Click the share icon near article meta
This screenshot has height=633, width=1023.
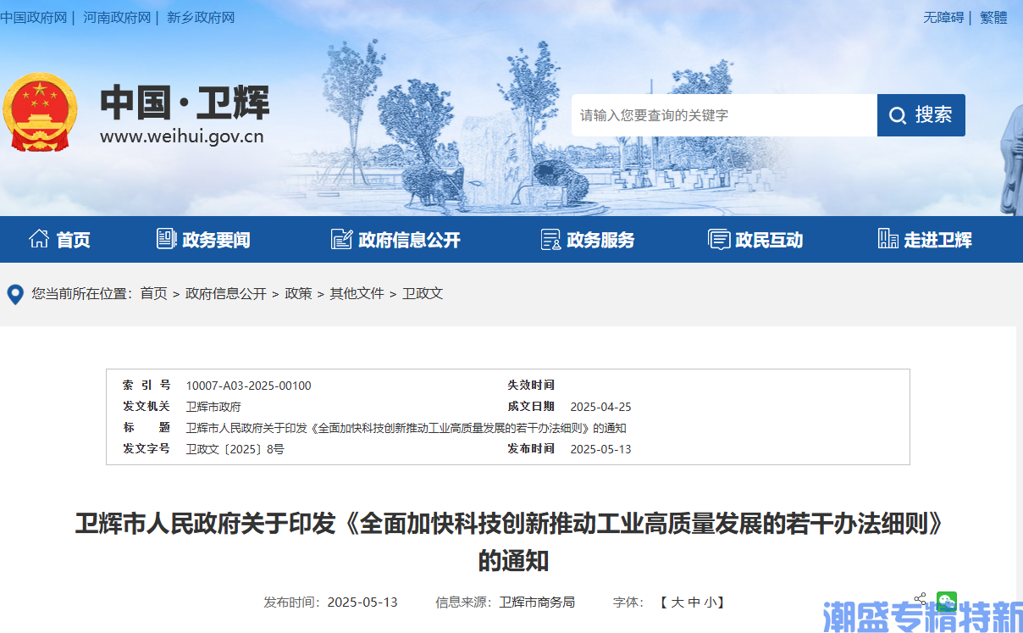(920, 598)
